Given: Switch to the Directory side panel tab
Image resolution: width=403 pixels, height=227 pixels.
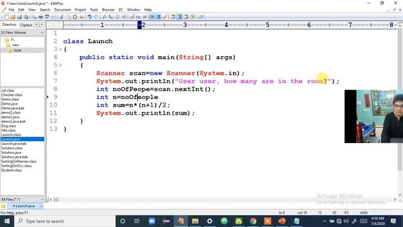Looking at the screenshot, I should (x=9, y=25).
